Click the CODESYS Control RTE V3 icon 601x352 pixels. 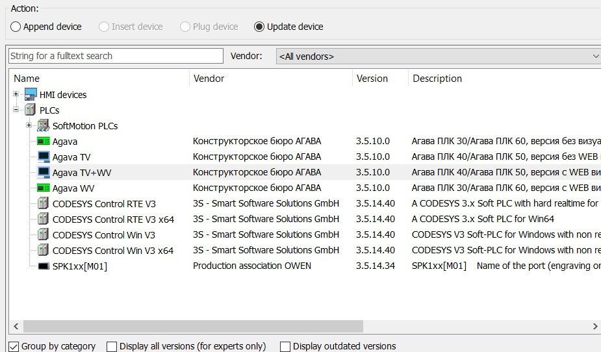(44, 204)
